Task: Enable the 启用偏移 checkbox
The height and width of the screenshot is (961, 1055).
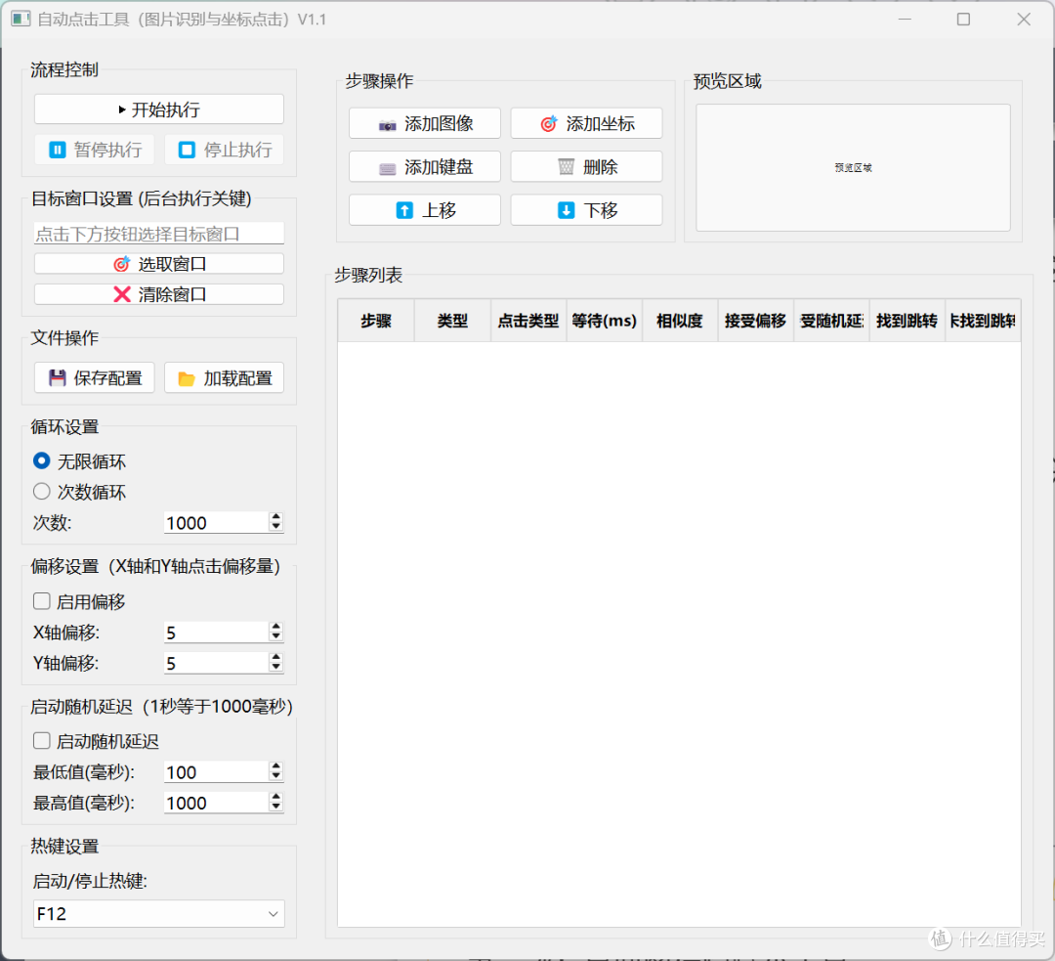Action: point(42,600)
